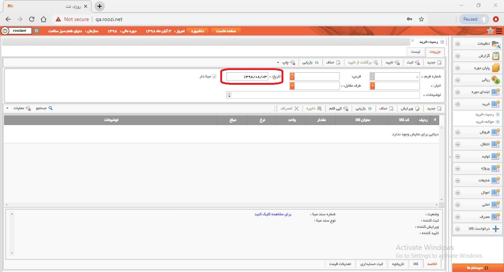Close the رسید-خرید tab with its x
This screenshot has height=272, width=504.
coord(412,41)
